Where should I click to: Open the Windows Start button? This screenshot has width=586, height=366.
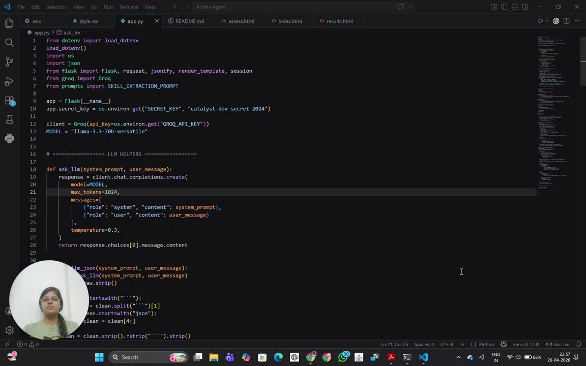pyautogui.click(x=99, y=357)
